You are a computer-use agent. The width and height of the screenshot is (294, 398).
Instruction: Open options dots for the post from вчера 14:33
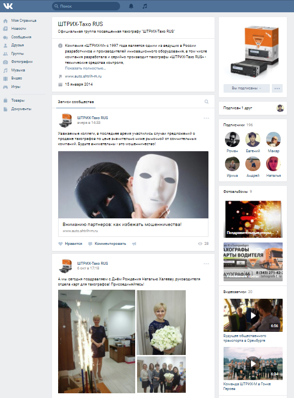[206, 118]
